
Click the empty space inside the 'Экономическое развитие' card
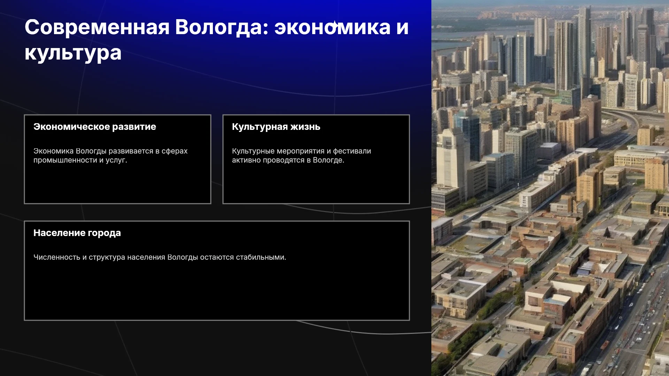coord(117,185)
